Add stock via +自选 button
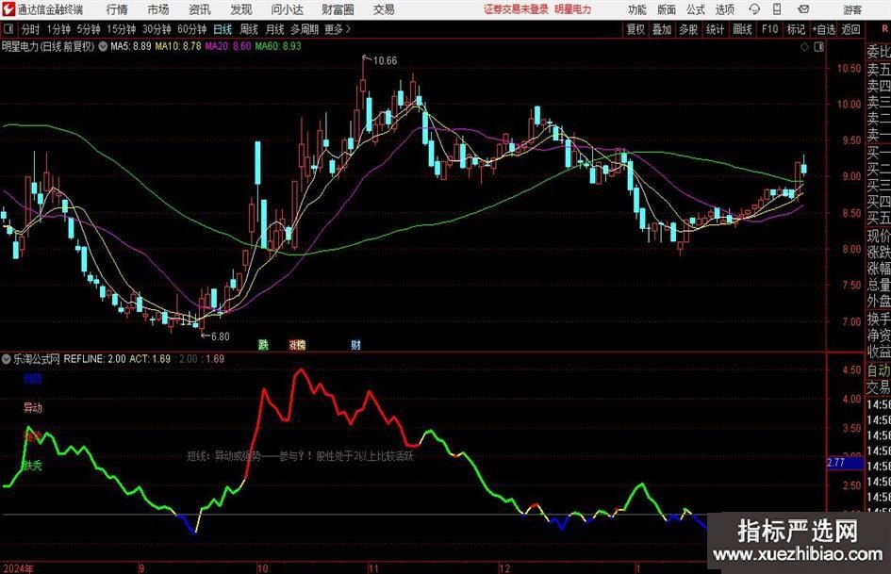This screenshot has width=891, height=574. point(824,29)
